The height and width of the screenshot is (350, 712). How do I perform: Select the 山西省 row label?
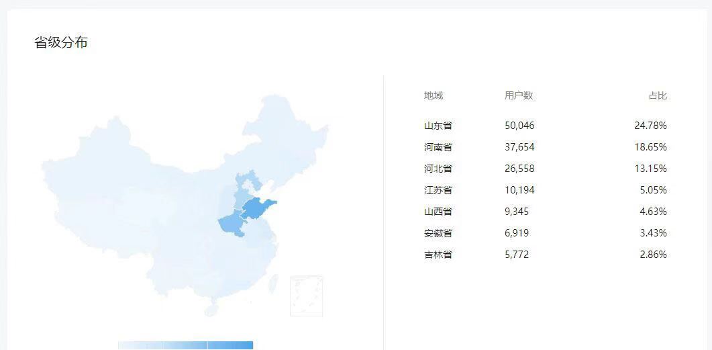(438, 212)
